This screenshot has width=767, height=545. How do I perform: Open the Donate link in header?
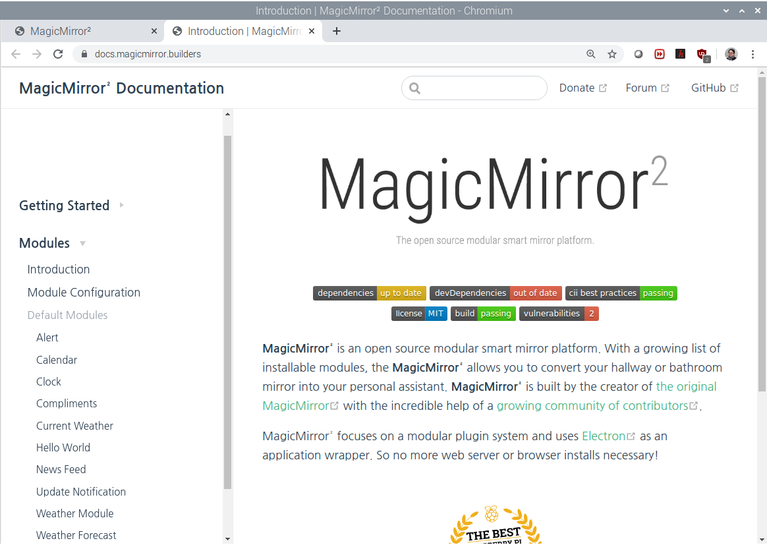(x=582, y=88)
